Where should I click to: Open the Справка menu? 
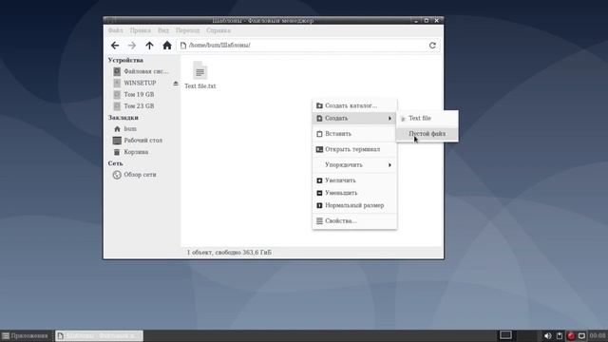[218, 30]
